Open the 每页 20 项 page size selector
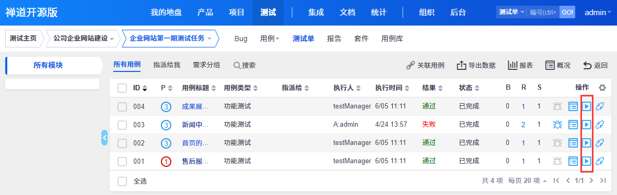Screen dimensions: 617x195 [x=528, y=181]
